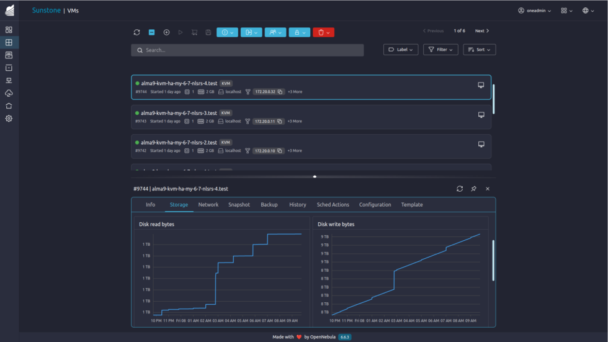Expand the Sort dropdown

click(x=479, y=50)
